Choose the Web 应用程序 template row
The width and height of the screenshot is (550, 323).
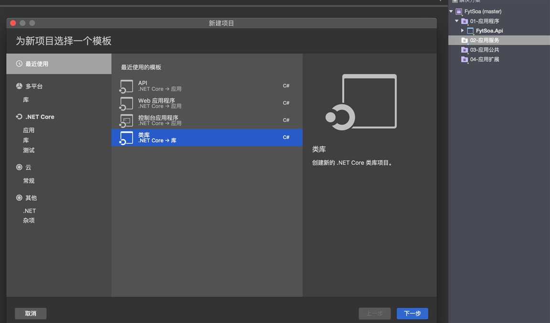tap(207, 103)
